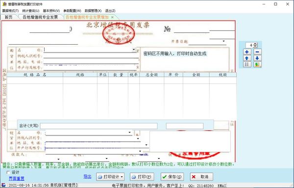The width and height of the screenshot is (294, 188).
Task: Click the first empty row under 数量
Action: click(x=118, y=81)
